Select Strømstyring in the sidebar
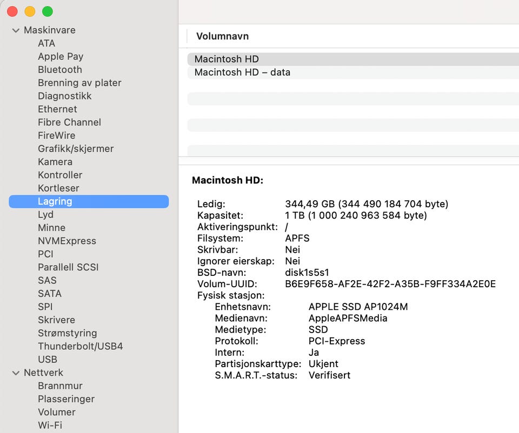 click(x=67, y=333)
